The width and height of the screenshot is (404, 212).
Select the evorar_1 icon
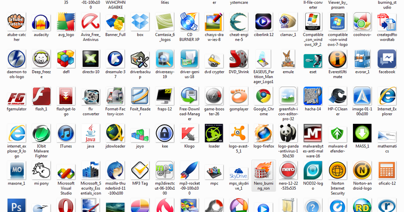[x=362, y=59]
